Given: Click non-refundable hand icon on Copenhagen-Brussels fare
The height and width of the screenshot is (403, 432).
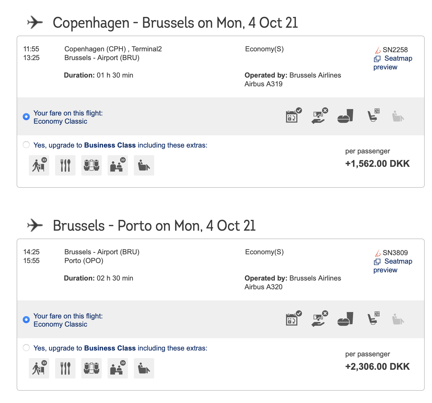Looking at the screenshot, I should pyautogui.click(x=319, y=116).
